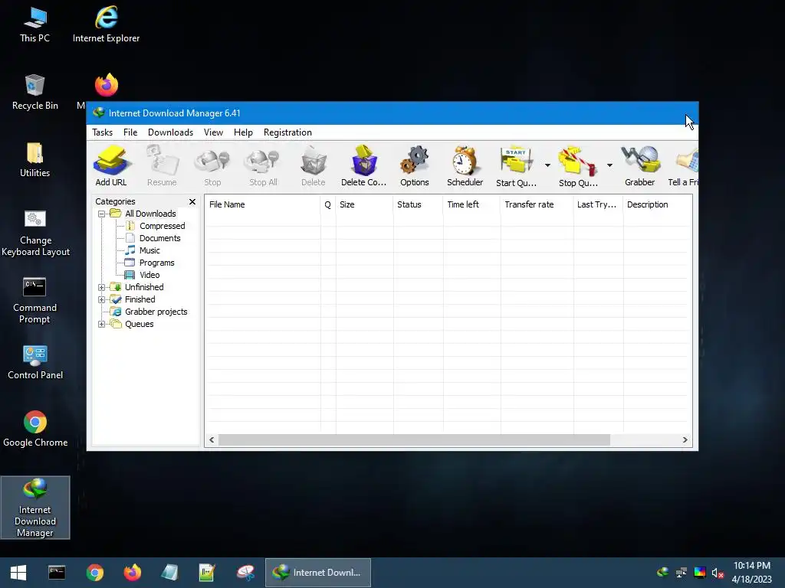Sort by the Size column header

click(x=364, y=204)
